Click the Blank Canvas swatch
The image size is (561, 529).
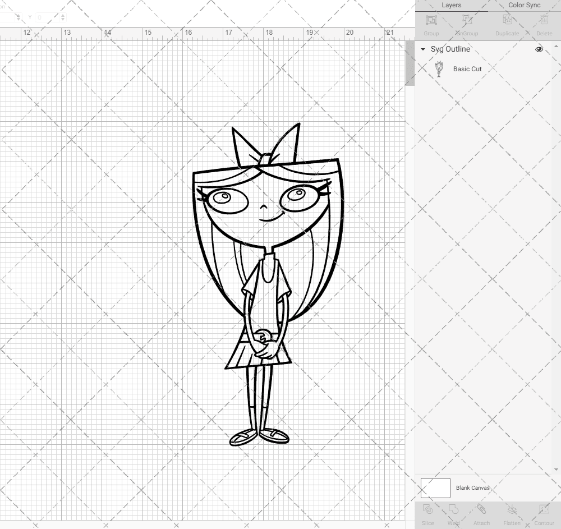pos(435,488)
